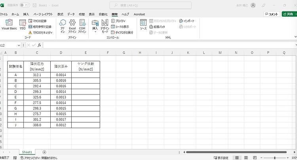Open the XML ソース pane
297x160 pixels.
[143, 25]
